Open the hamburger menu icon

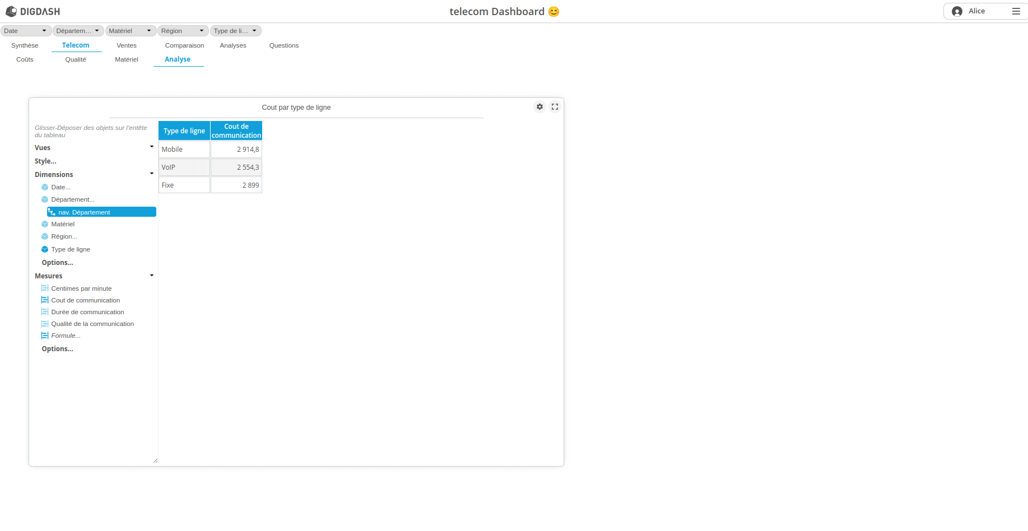pos(1016,11)
